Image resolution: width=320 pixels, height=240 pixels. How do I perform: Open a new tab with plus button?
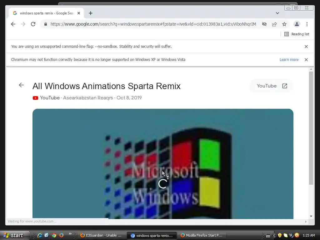tap(91, 13)
